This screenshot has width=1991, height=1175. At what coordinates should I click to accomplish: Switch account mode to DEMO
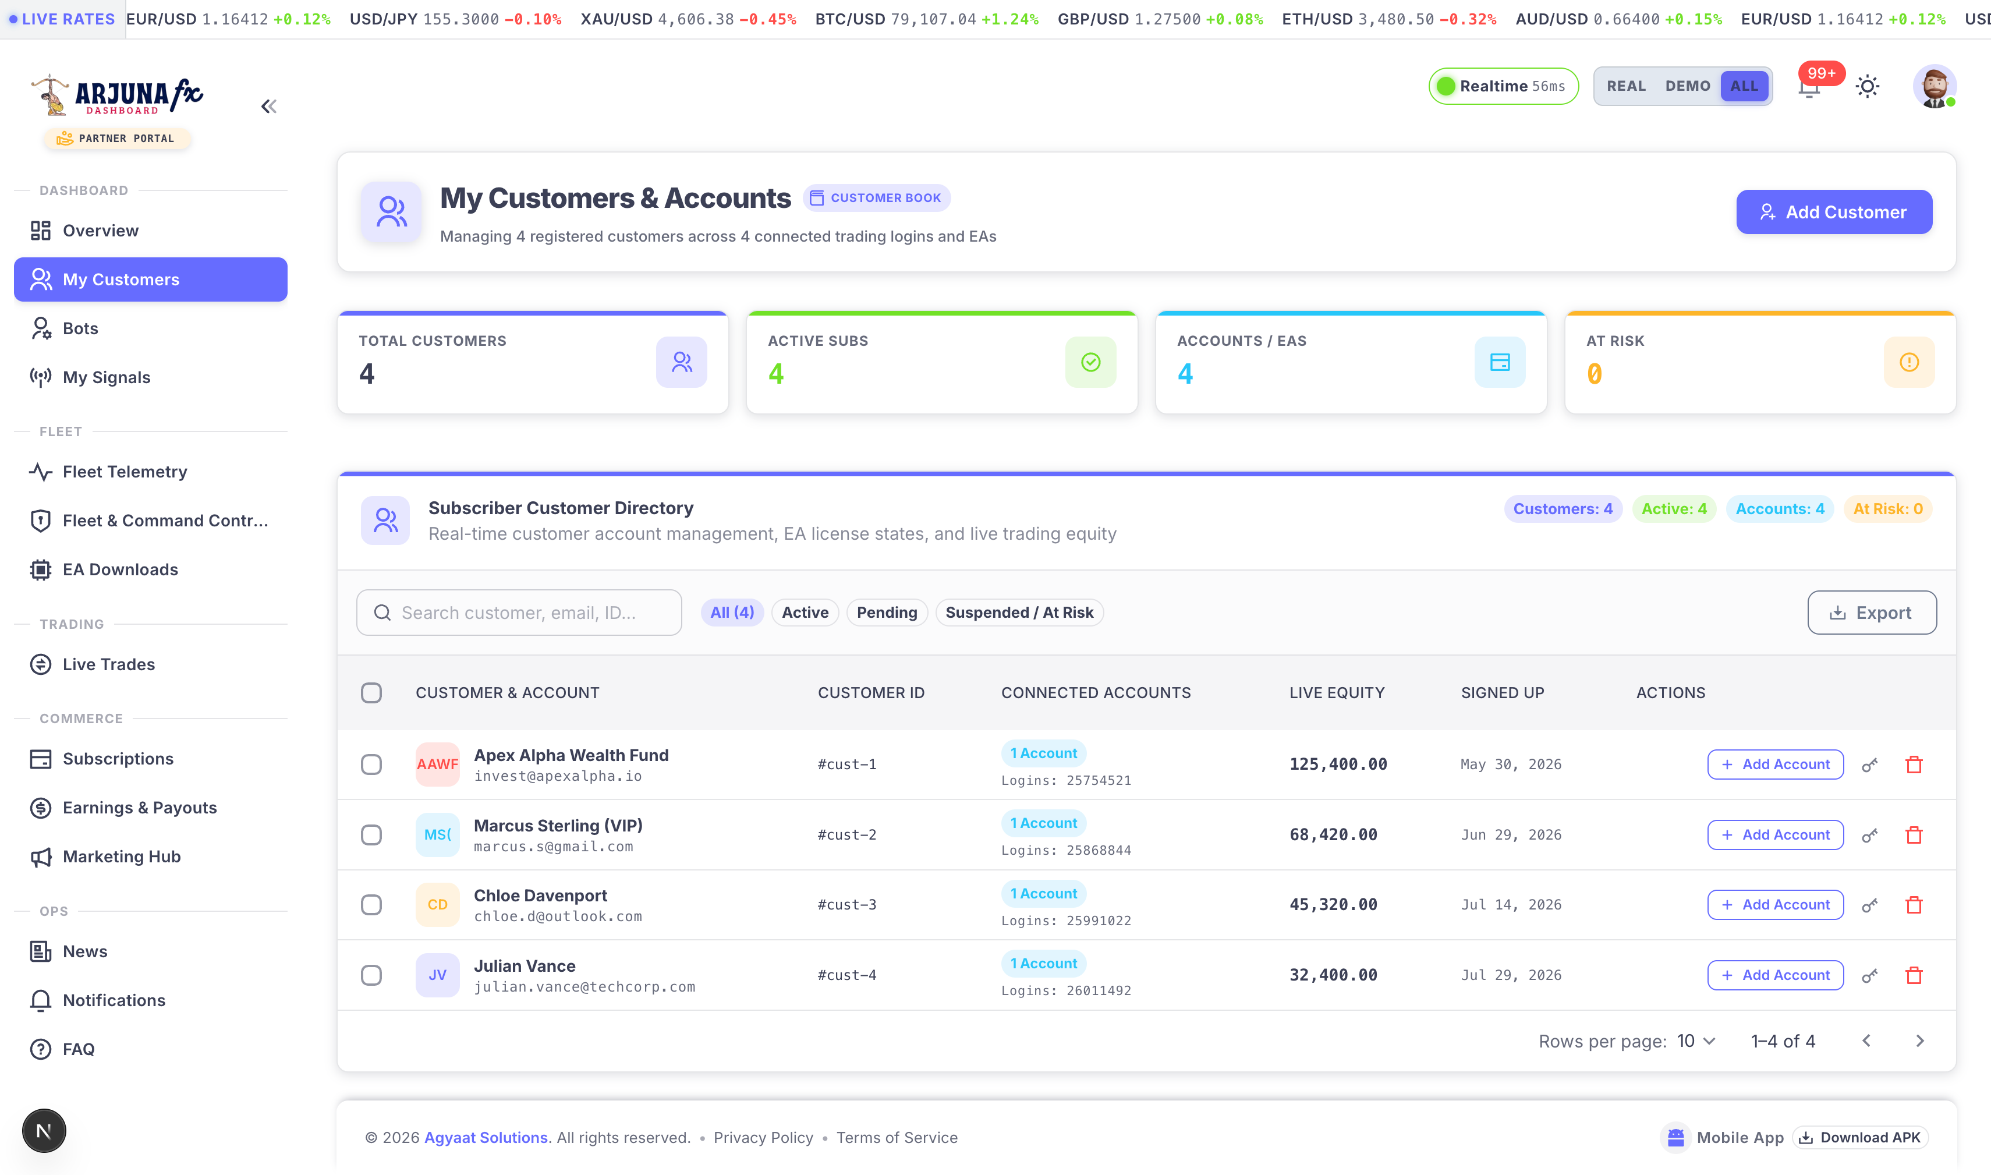[1688, 86]
